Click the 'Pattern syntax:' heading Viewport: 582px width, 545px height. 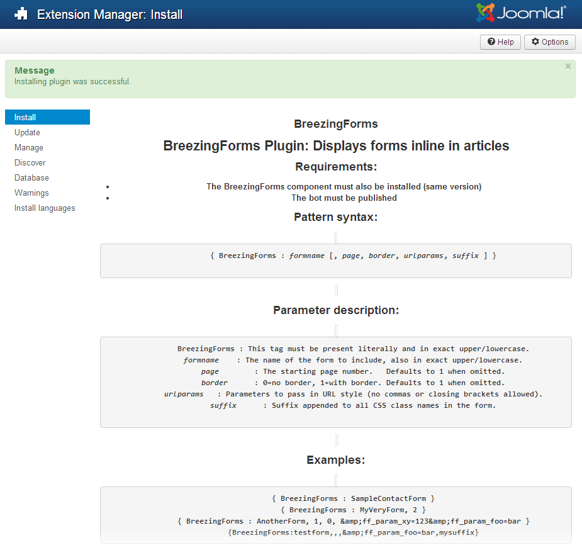(x=336, y=217)
